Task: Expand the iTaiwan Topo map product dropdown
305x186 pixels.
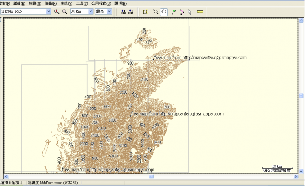Action: 49,11
